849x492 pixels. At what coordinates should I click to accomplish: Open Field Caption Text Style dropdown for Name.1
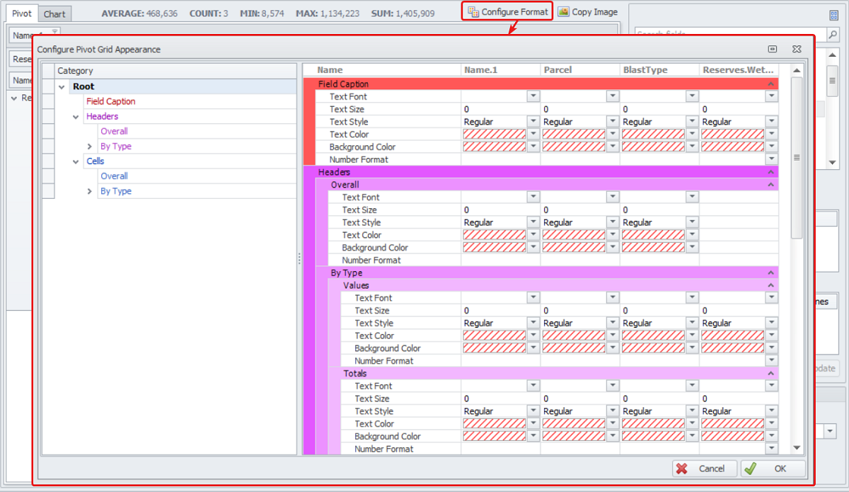(533, 122)
